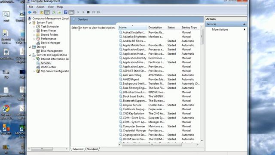
Task: Click the Up one level folder icon
Action: pos(42,12)
